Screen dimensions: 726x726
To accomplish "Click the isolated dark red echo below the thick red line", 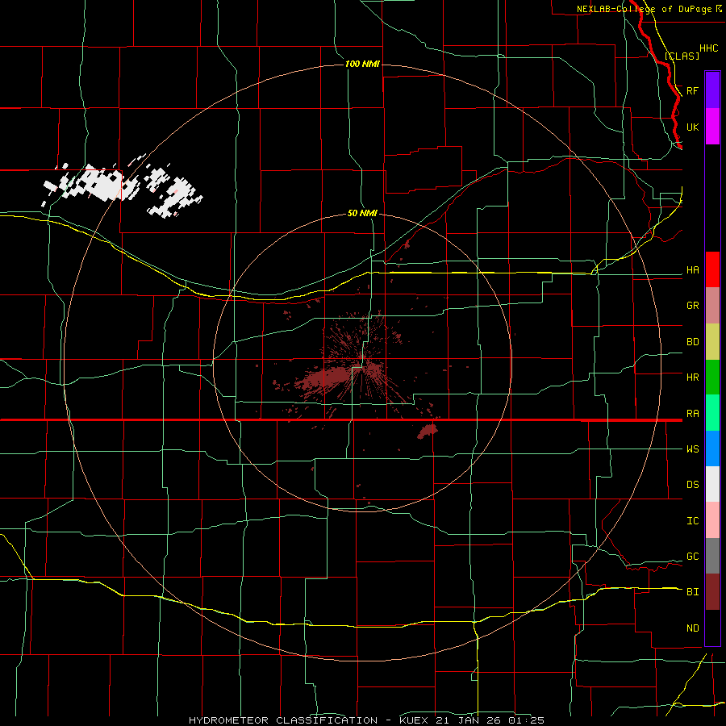I will [x=428, y=431].
